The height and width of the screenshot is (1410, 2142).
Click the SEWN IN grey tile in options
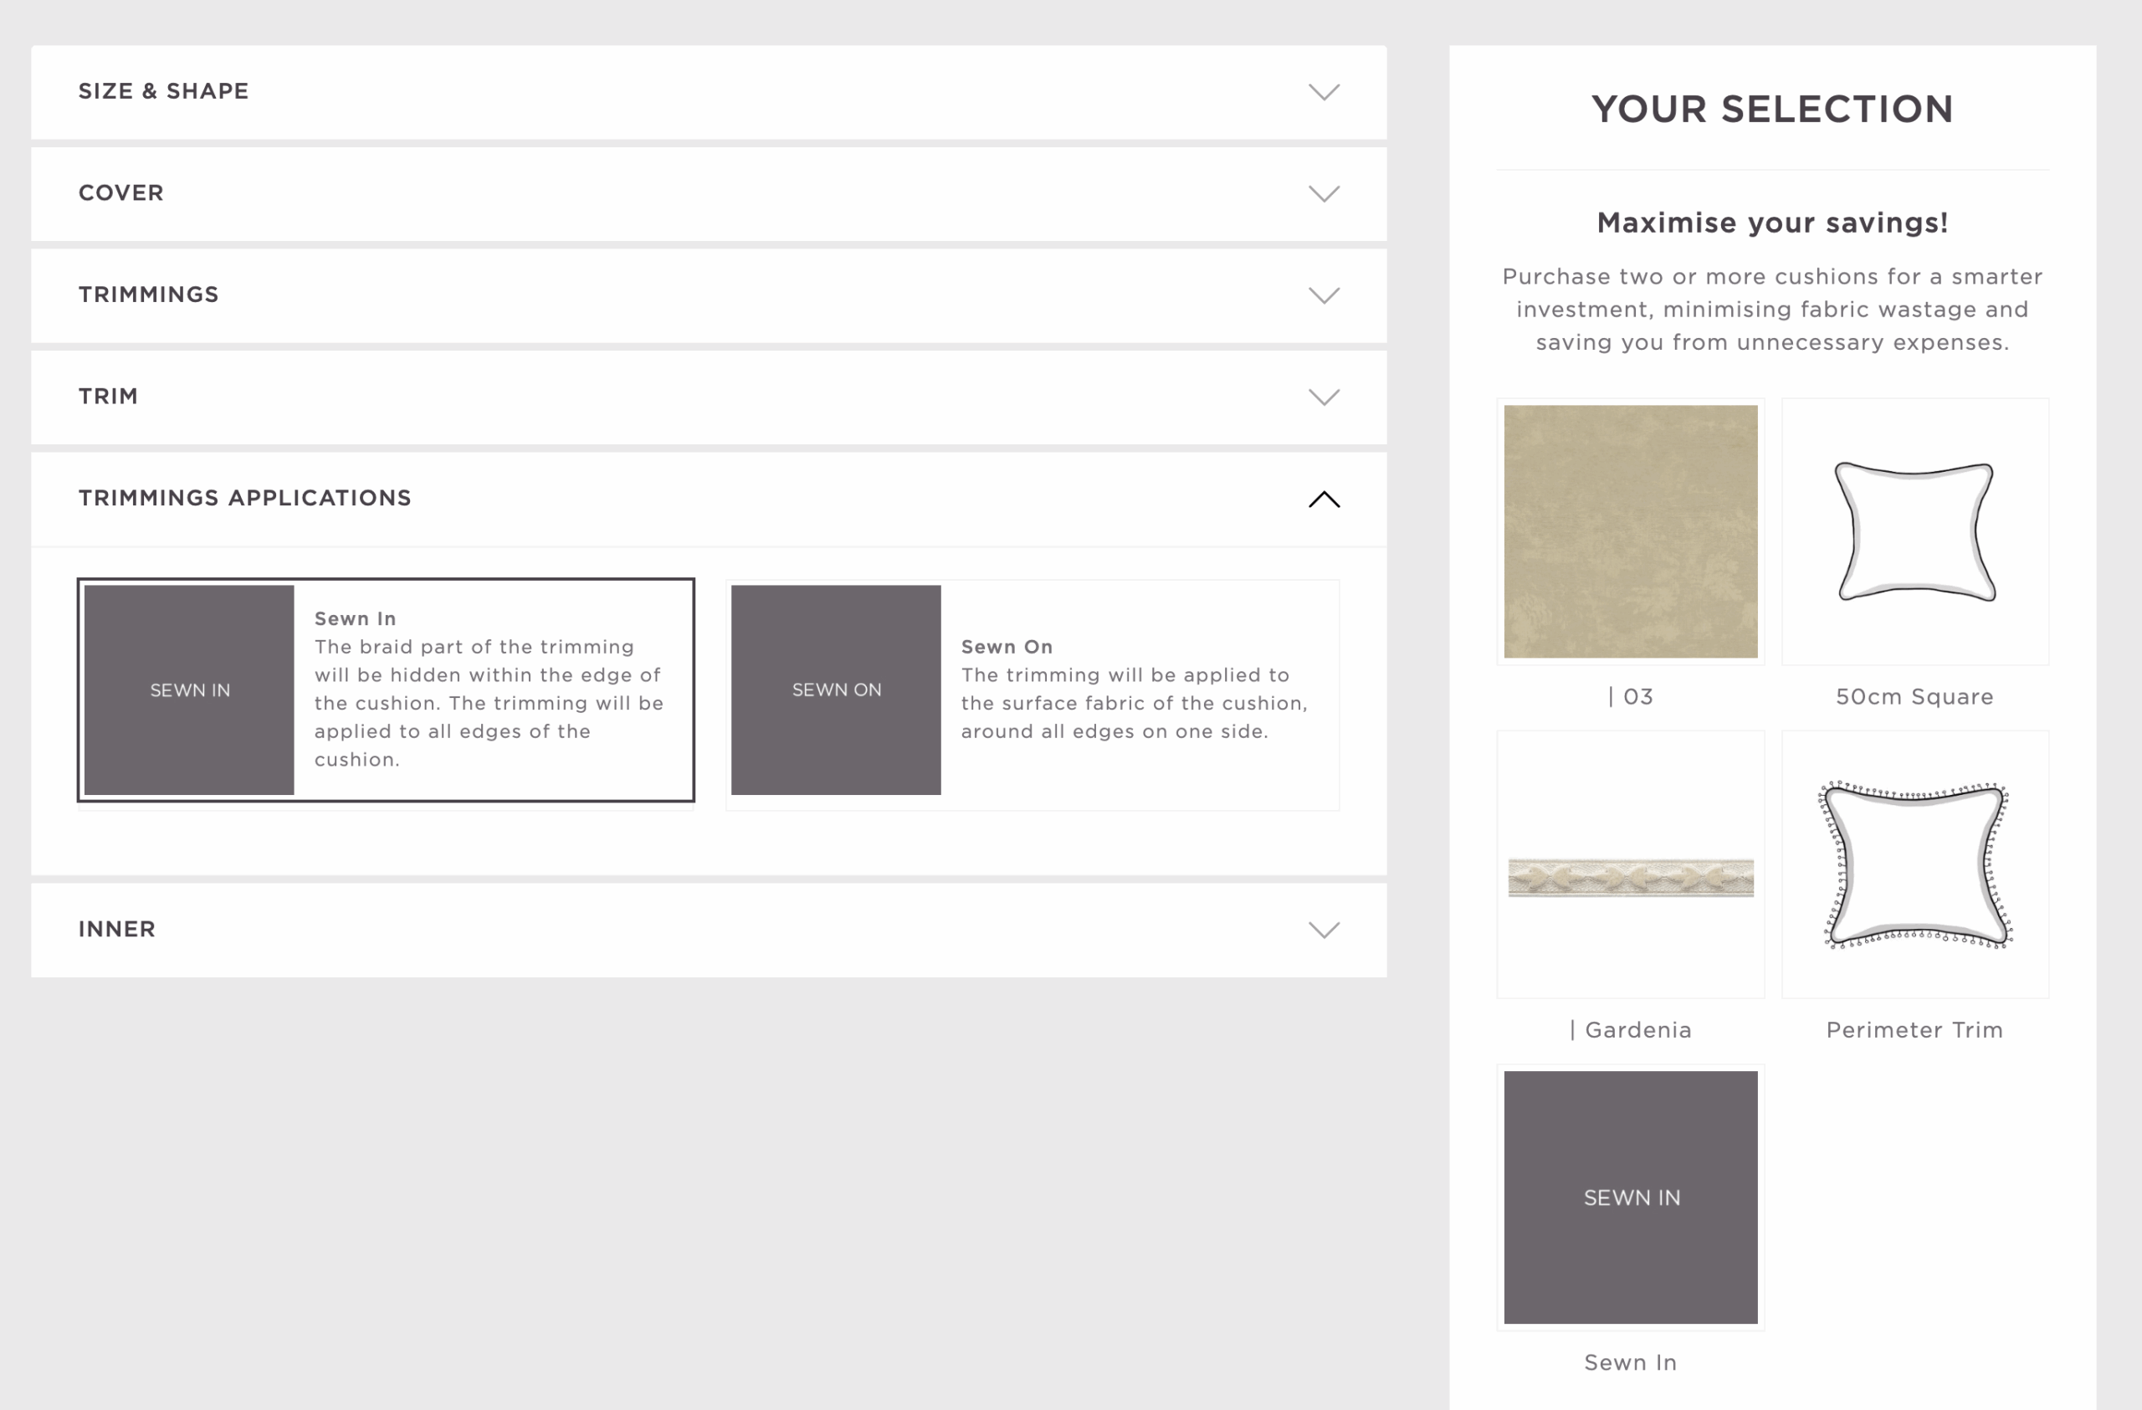pos(189,690)
